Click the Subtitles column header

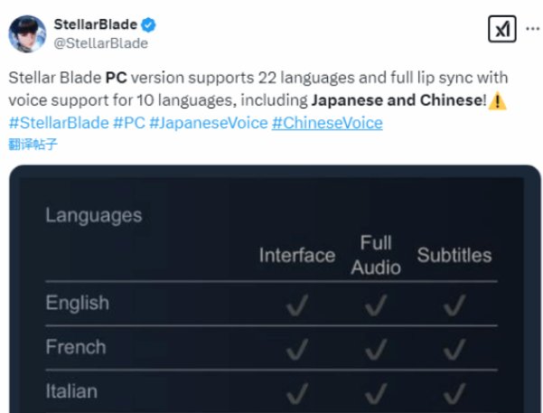coord(454,256)
